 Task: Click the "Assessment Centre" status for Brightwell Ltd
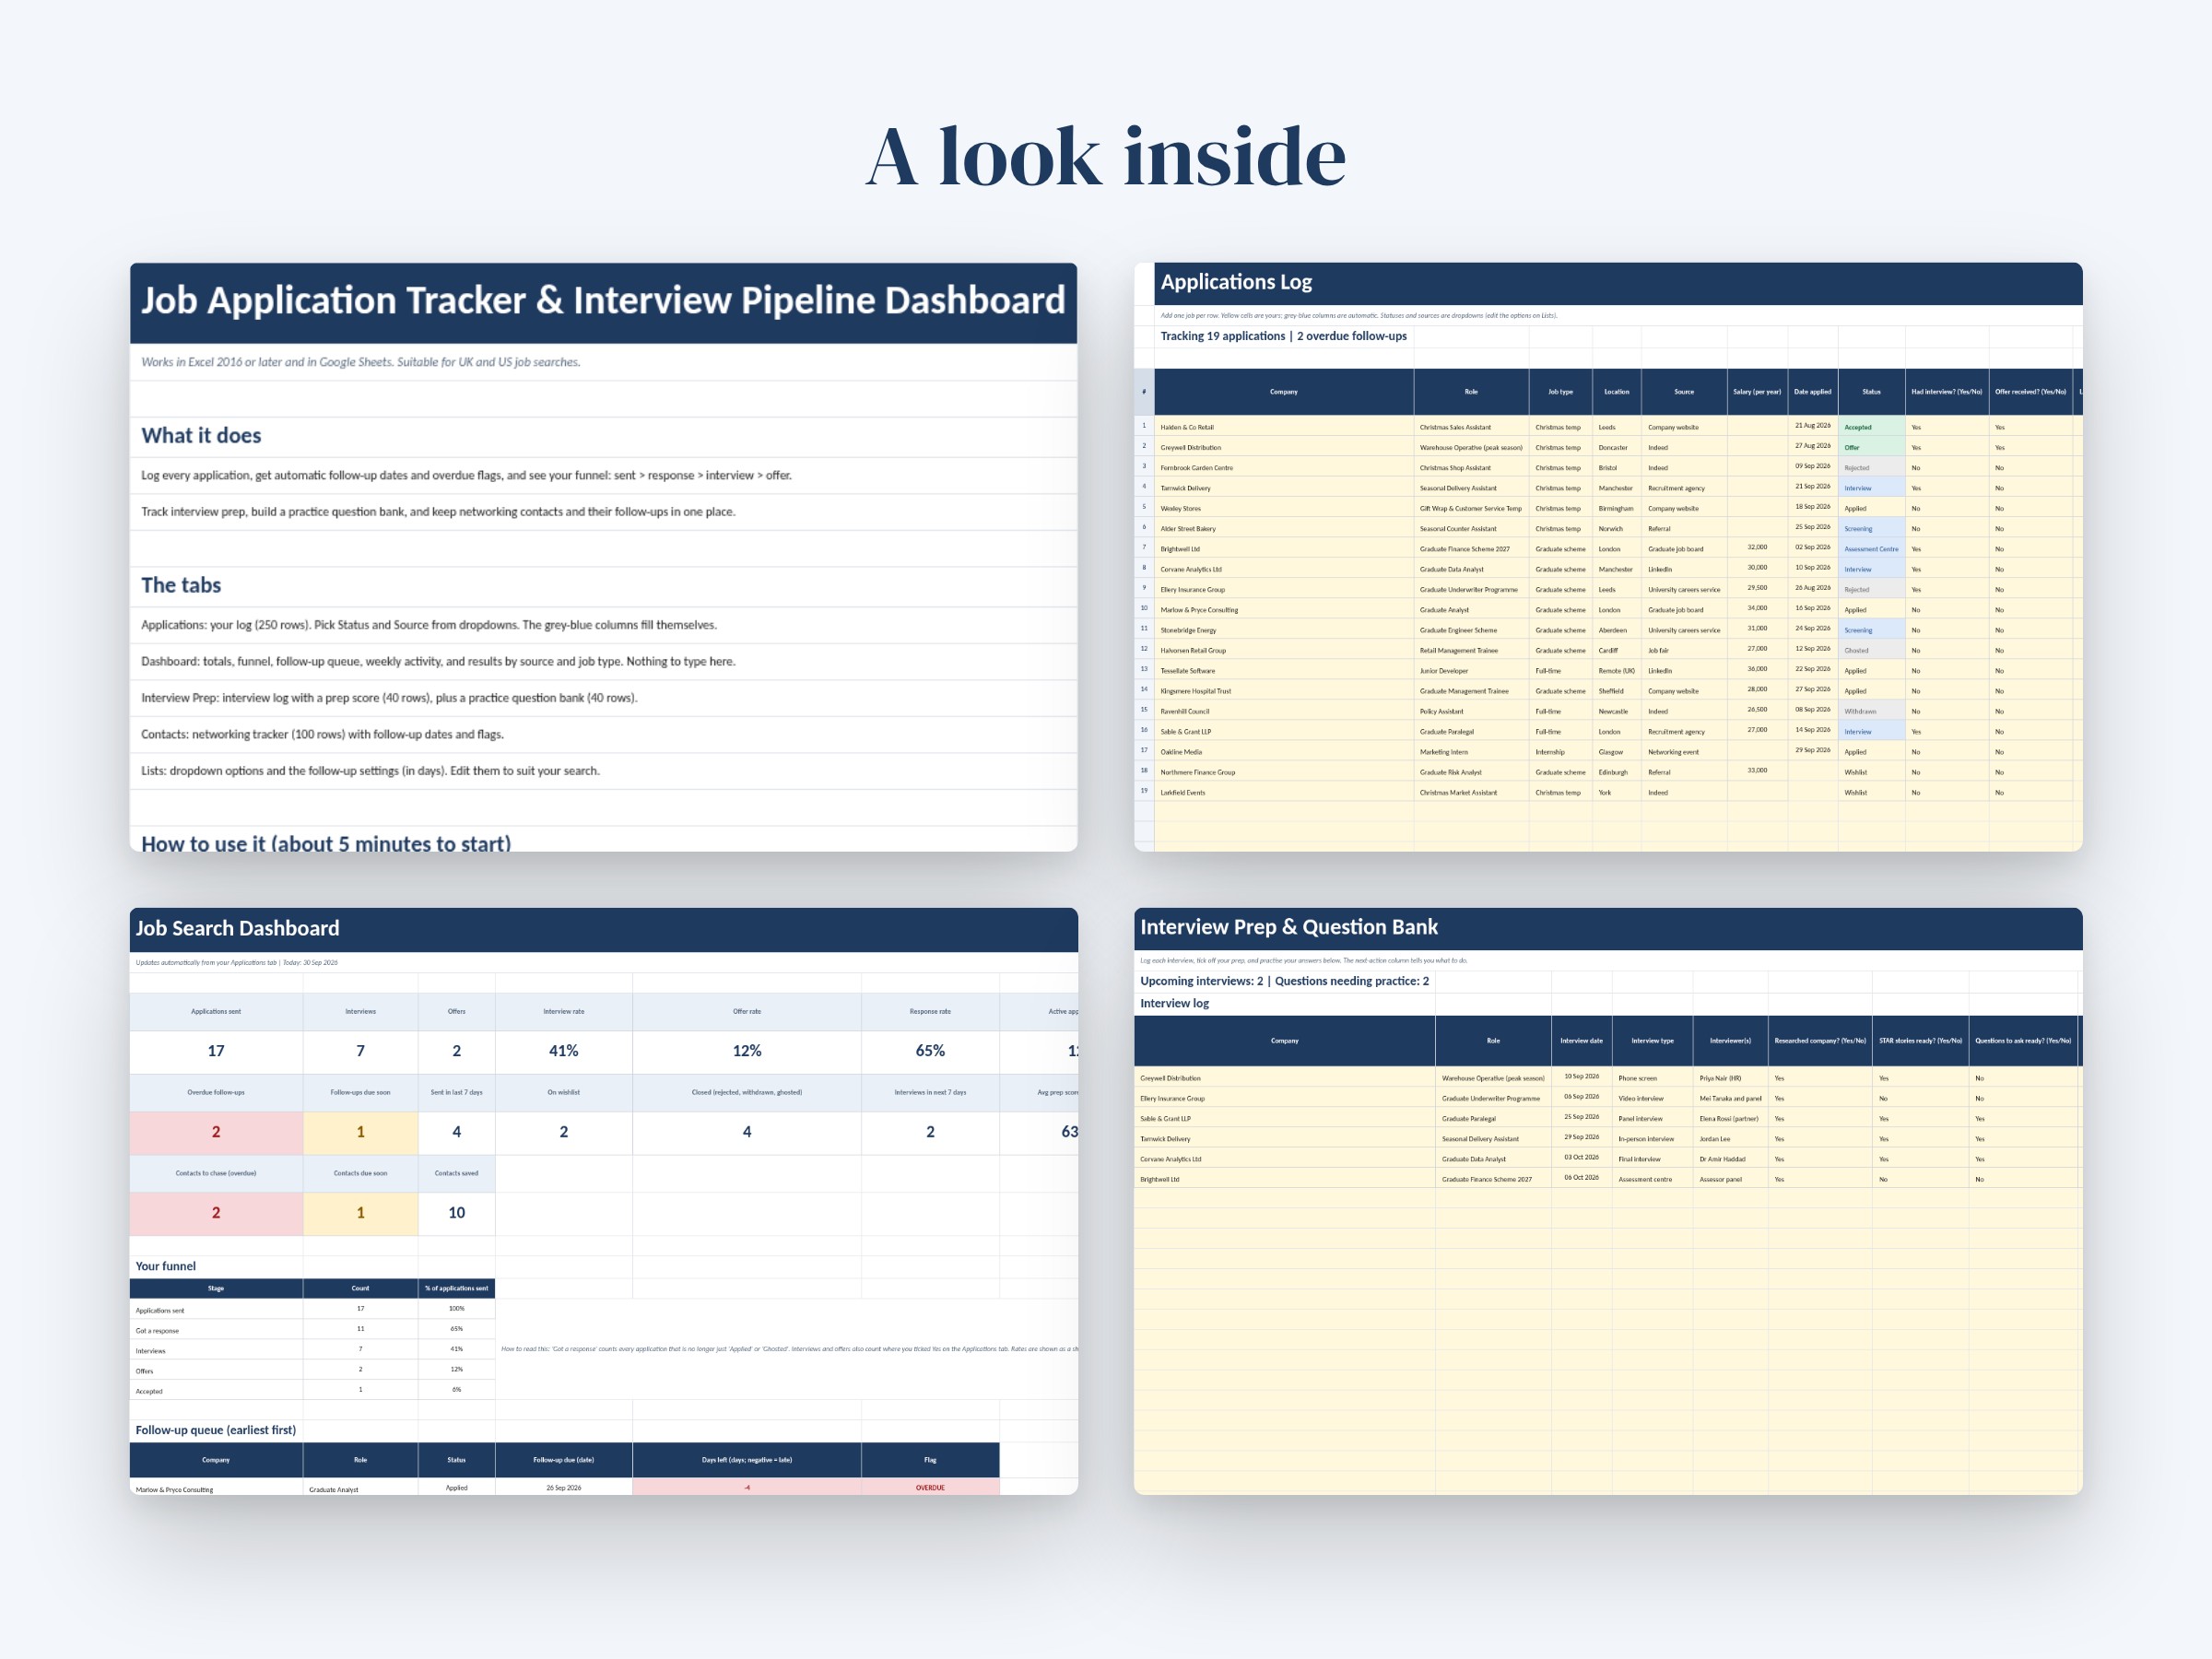click(1871, 549)
